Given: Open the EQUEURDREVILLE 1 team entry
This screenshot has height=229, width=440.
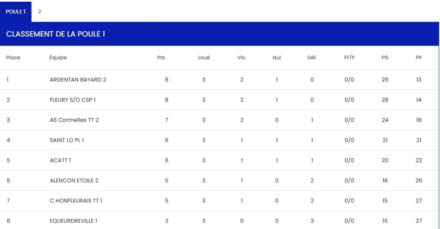Looking at the screenshot, I should [x=73, y=221].
